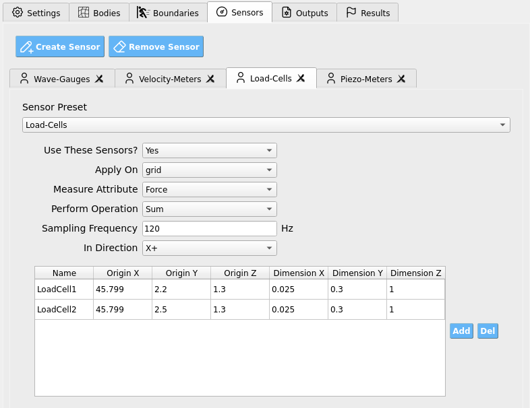The width and height of the screenshot is (530, 408).
Task: Open the Velocity-Meters sensor tab
Action: coord(170,79)
